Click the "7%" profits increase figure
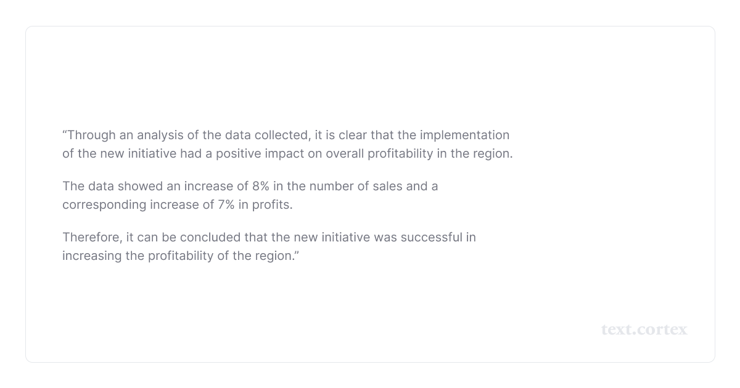The height and width of the screenshot is (388, 740). point(226,204)
